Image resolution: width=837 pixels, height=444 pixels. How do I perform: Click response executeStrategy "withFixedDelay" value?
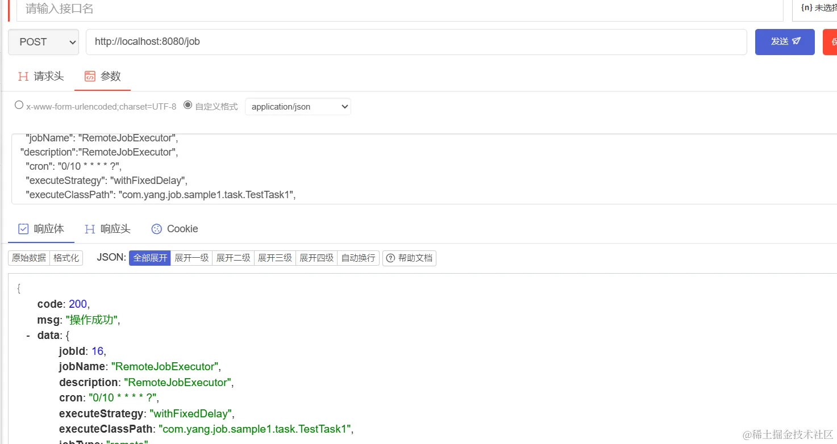pos(190,413)
